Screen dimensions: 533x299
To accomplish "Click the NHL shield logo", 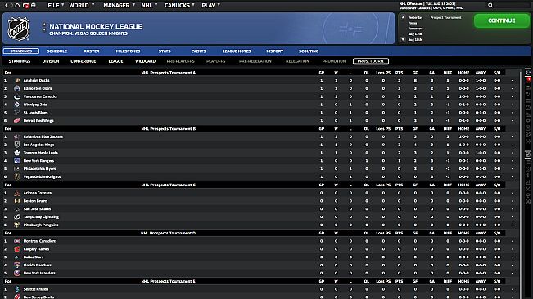I will 19,29.
